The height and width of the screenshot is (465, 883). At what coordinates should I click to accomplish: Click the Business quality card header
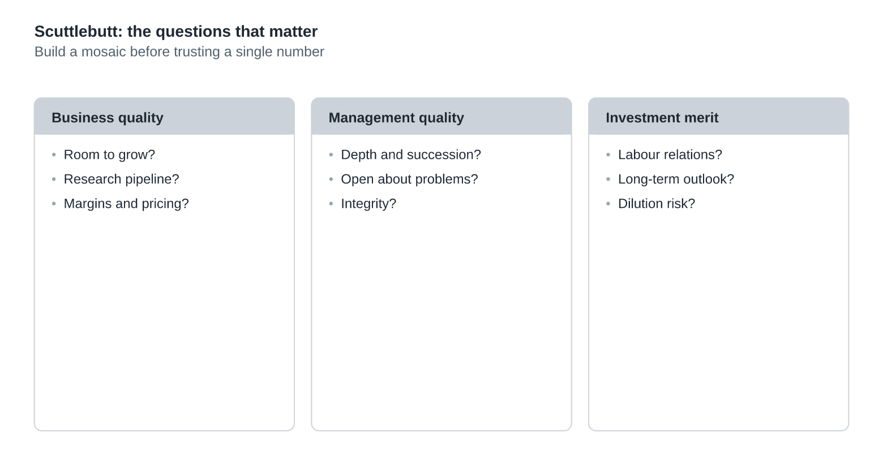tap(164, 116)
